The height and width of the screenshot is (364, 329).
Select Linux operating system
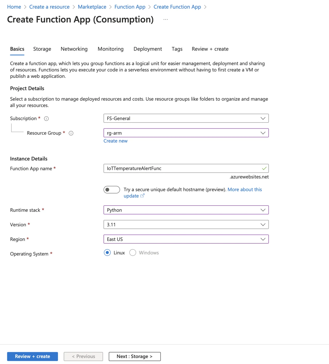[x=107, y=253]
